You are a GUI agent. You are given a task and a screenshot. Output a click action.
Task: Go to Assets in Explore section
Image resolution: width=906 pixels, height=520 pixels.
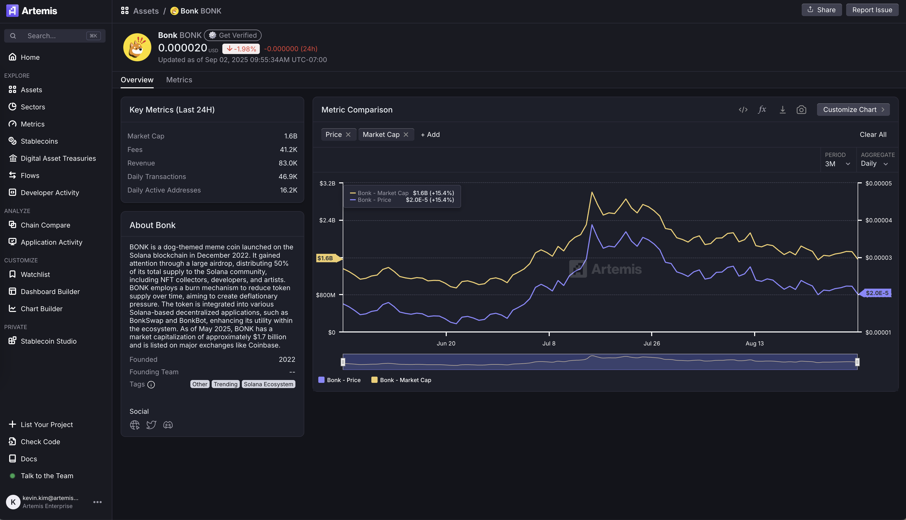pyautogui.click(x=25, y=90)
